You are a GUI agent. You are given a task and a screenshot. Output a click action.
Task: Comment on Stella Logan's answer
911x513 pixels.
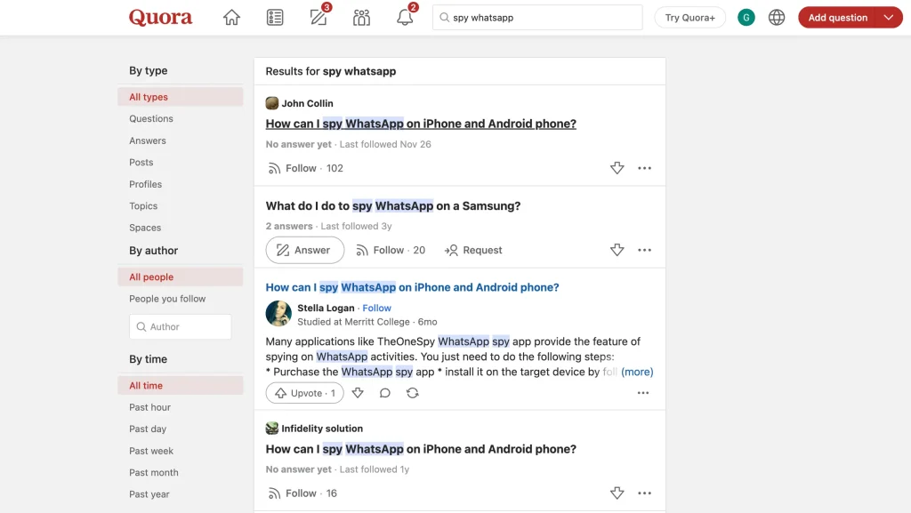384,393
